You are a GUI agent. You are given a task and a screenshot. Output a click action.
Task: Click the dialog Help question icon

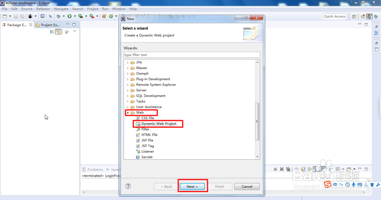point(128,186)
